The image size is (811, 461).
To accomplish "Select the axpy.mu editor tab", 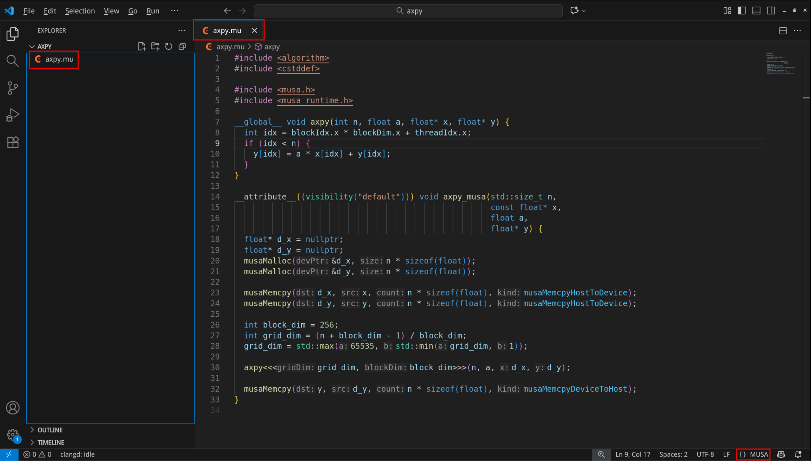I will point(228,30).
